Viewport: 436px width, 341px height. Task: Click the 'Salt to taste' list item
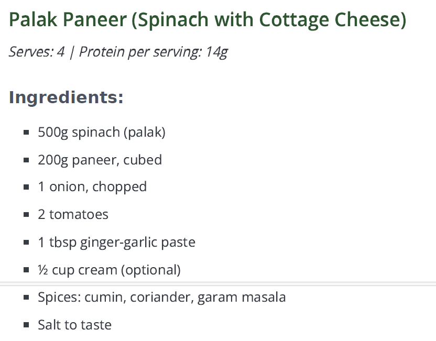(x=74, y=325)
